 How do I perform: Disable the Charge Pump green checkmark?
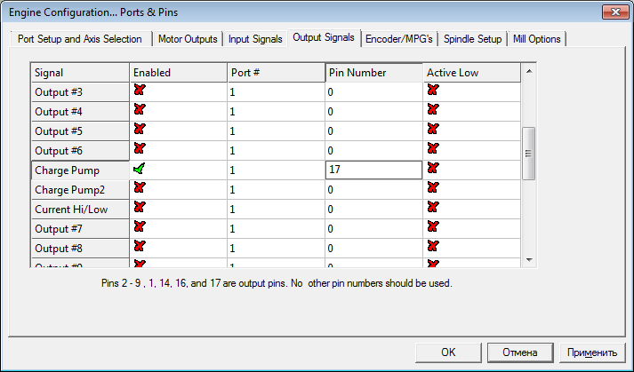[140, 168]
